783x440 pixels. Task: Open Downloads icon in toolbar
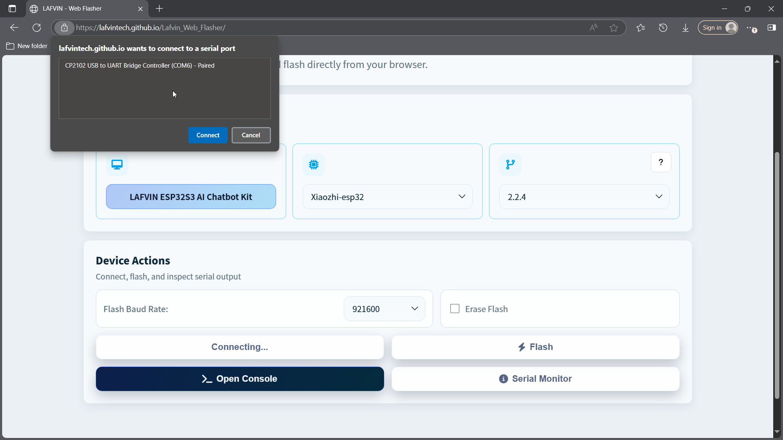686,28
